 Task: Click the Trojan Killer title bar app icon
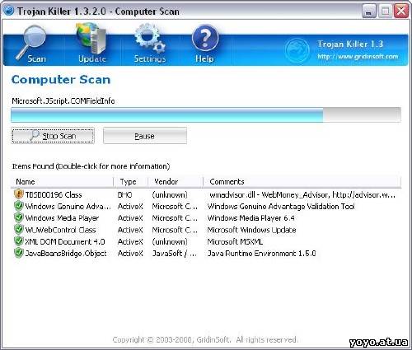(9, 11)
